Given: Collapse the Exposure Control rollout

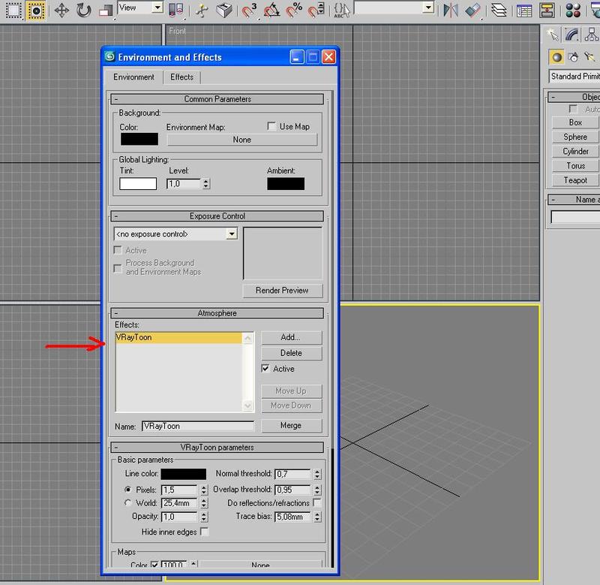Looking at the screenshot, I should tap(217, 216).
